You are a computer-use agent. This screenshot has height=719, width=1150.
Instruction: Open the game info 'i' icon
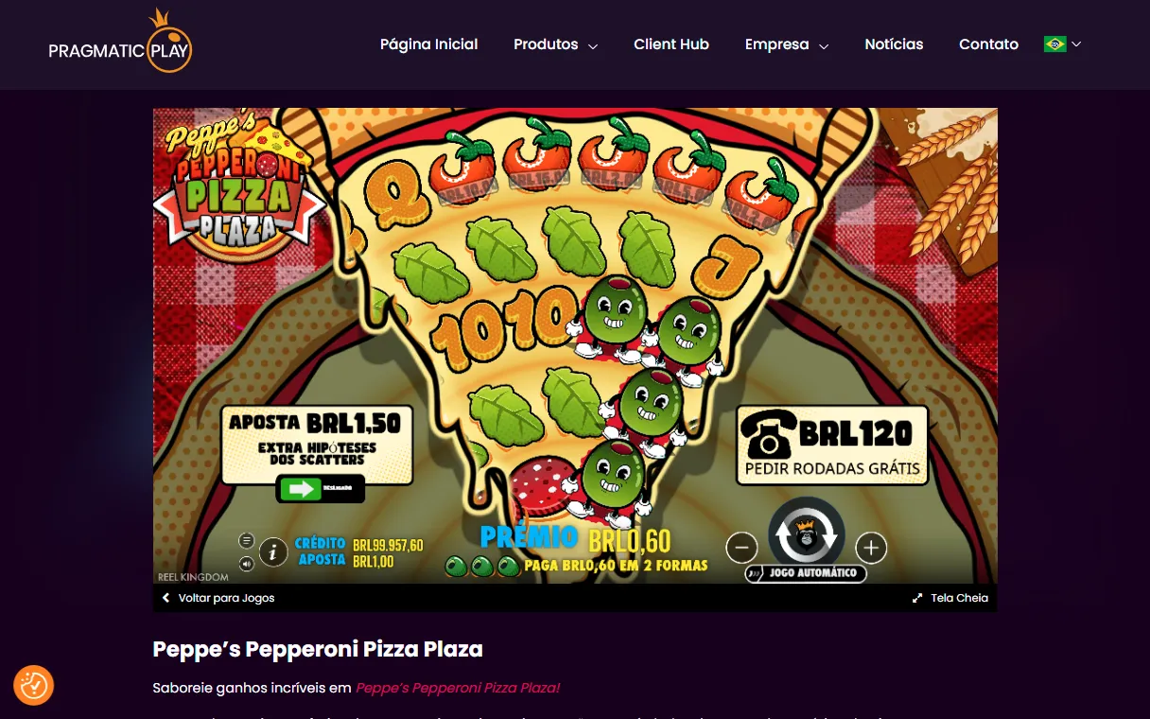click(273, 552)
